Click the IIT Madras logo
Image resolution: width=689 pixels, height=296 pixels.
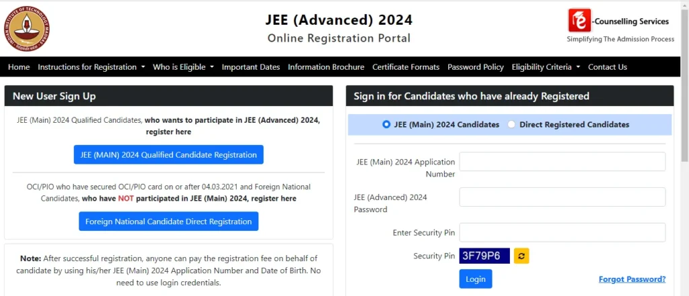click(x=27, y=29)
